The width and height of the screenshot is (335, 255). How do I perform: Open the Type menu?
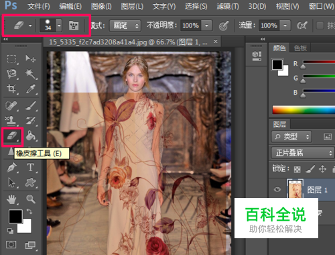tap(164, 6)
